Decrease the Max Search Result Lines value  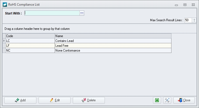(194, 21)
